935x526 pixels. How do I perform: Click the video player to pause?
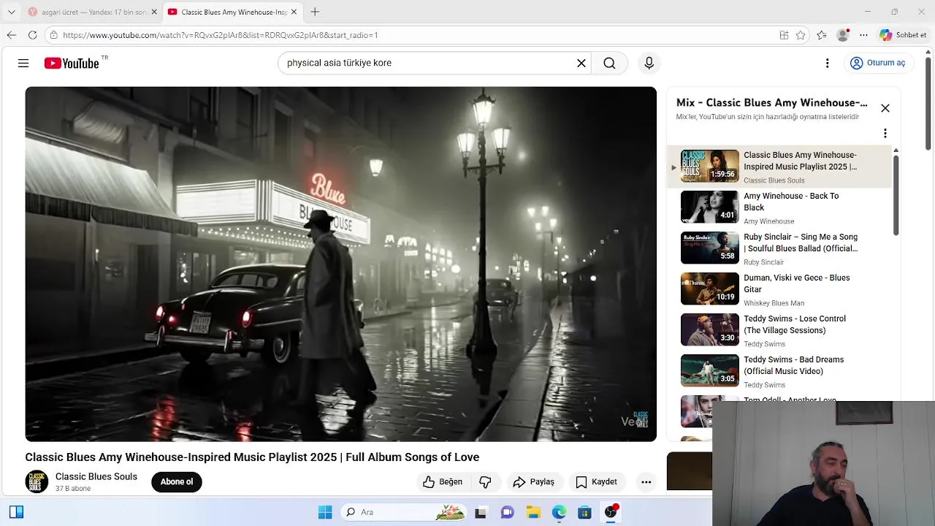click(340, 264)
